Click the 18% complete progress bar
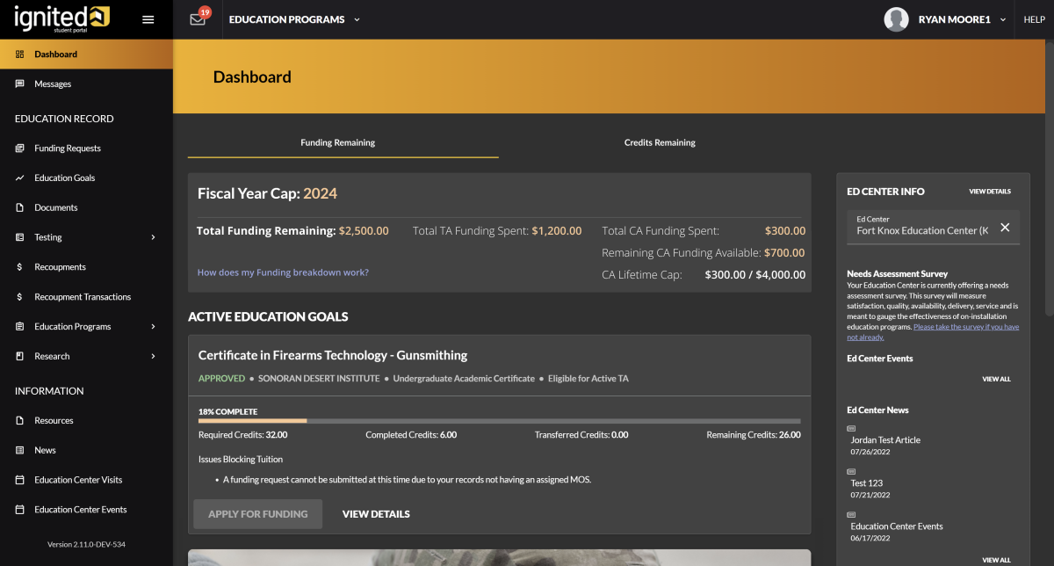Screen dimensions: 1054x566 click(499, 422)
